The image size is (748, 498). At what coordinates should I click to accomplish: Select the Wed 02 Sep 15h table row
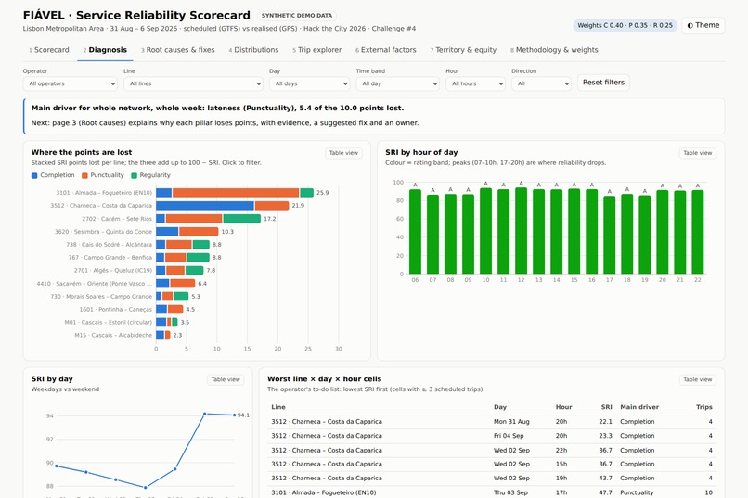[492, 465]
